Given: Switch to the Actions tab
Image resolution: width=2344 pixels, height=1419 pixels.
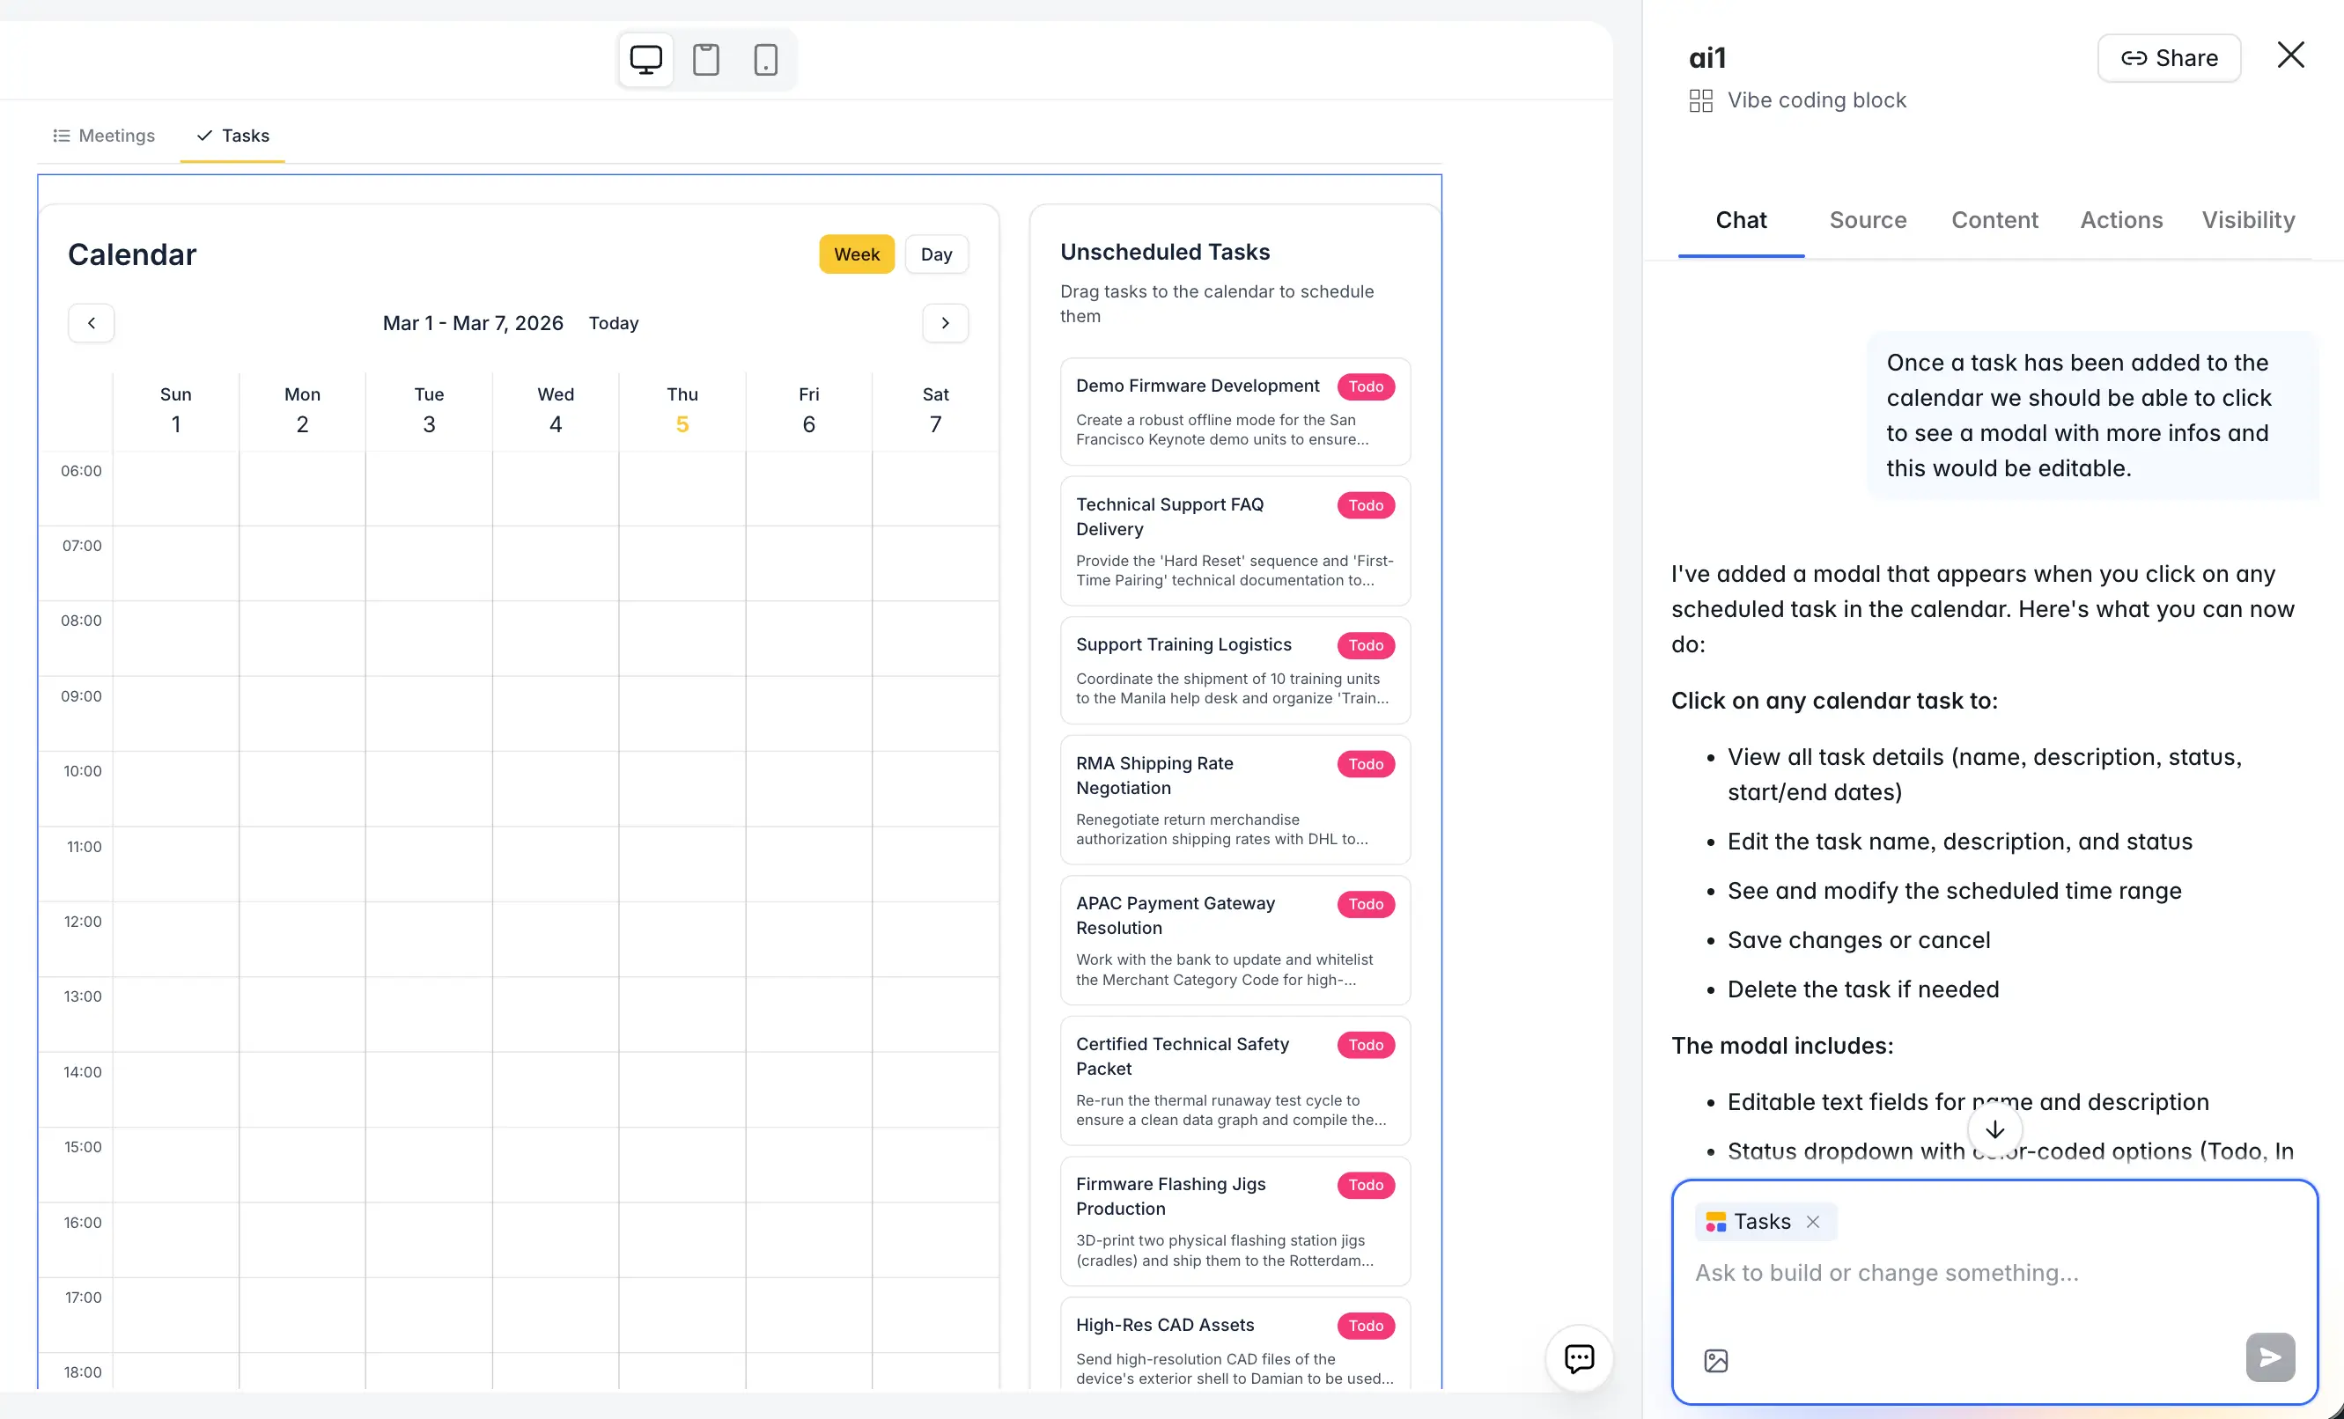Looking at the screenshot, I should (2120, 220).
